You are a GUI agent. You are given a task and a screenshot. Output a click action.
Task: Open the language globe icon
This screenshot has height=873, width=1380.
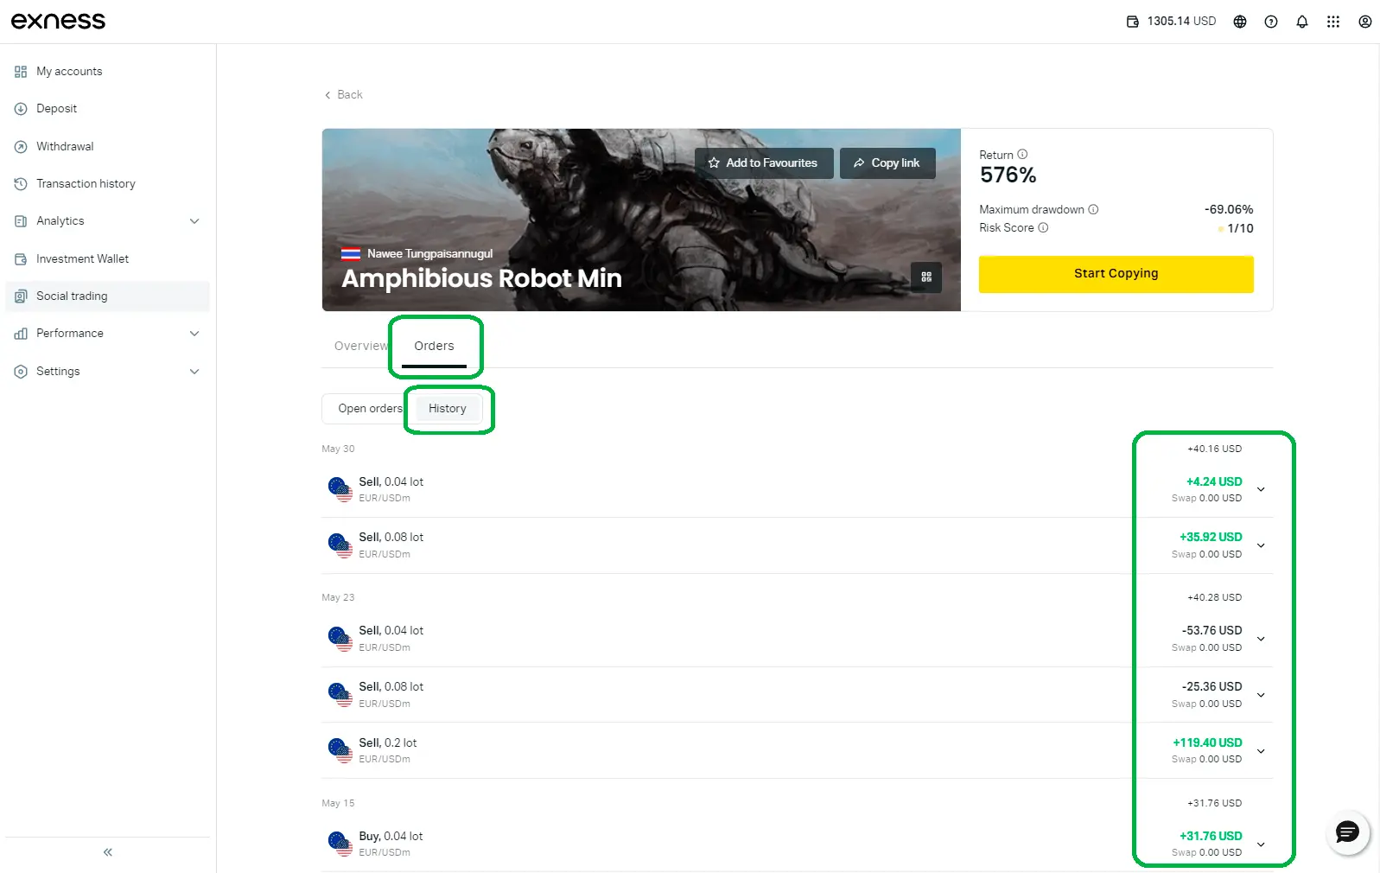tap(1240, 22)
